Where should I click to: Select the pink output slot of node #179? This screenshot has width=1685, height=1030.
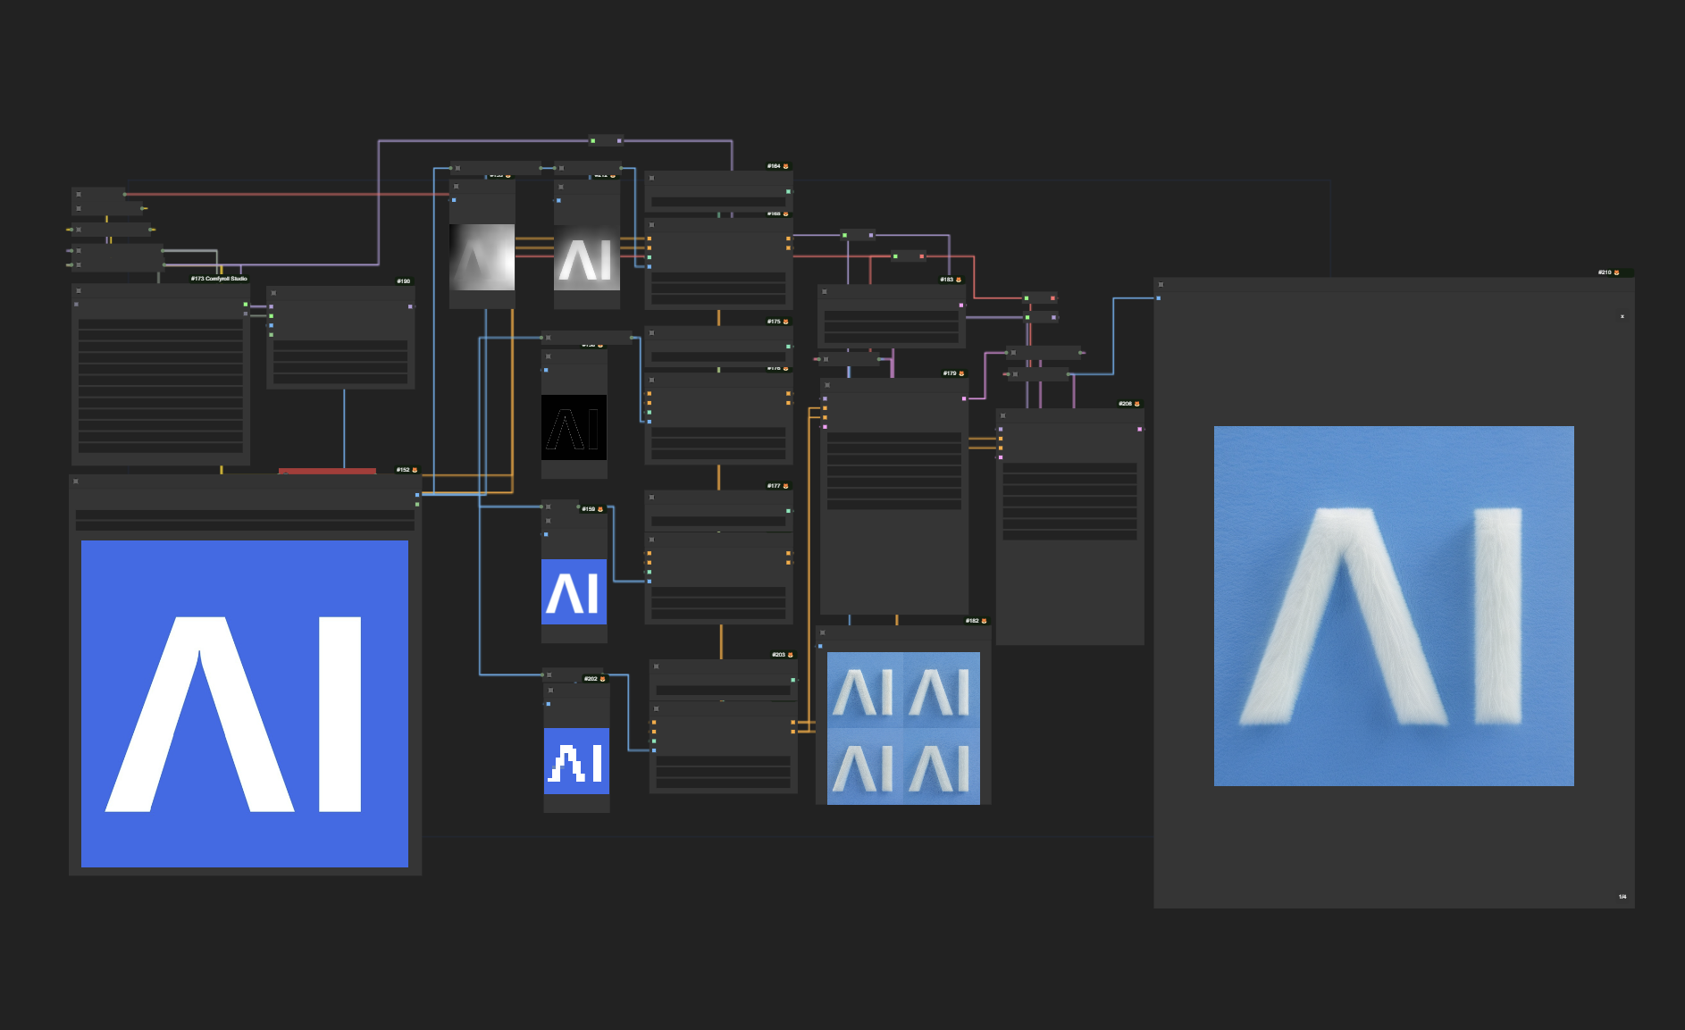tap(964, 398)
